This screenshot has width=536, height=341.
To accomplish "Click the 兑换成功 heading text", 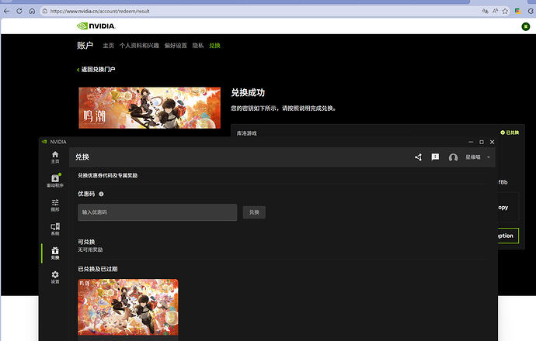I will (248, 92).
